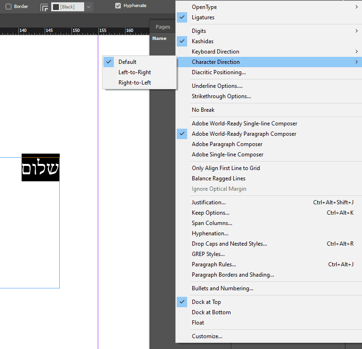Open Paragraph Borders and Shading
This screenshot has width=362, height=349.
(x=269, y=275)
